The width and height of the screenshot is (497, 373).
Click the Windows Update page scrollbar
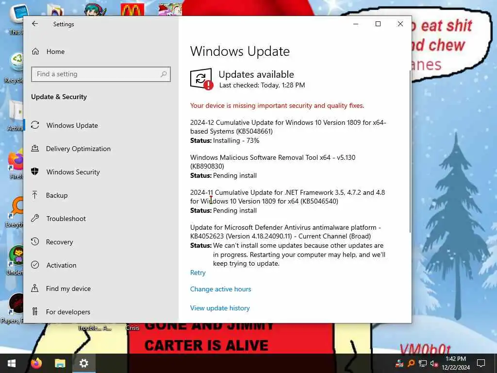pos(410,152)
